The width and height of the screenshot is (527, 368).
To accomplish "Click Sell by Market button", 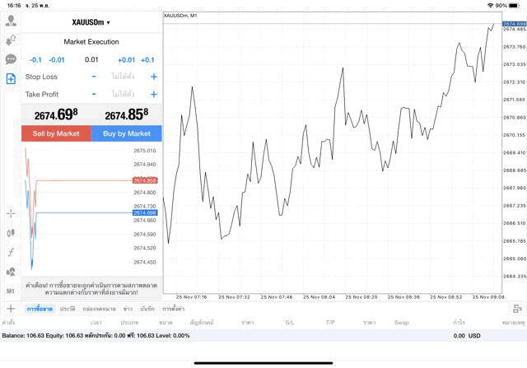I will coord(56,133).
